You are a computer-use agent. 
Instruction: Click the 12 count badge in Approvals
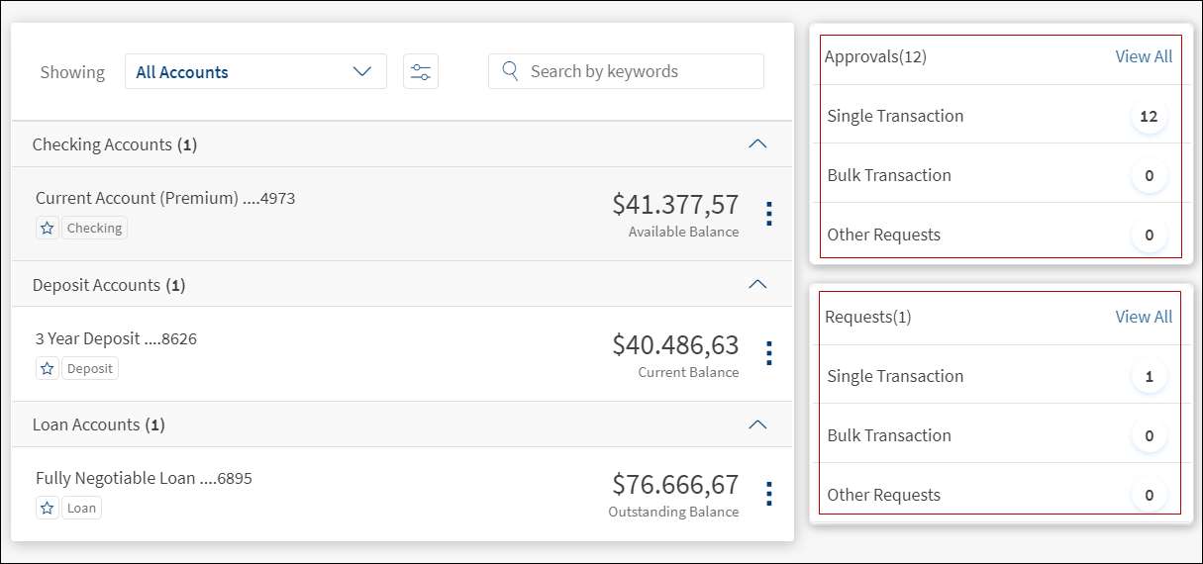(1149, 117)
